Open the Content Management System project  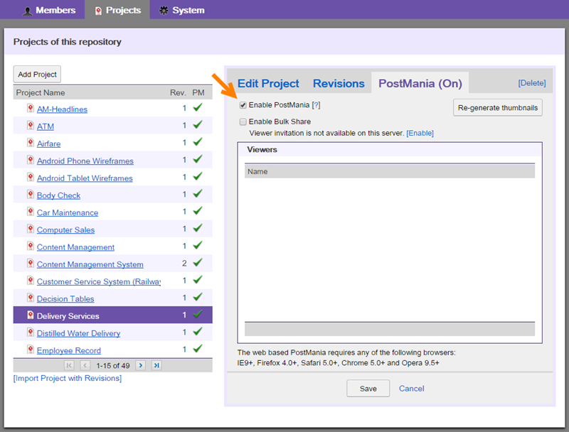click(90, 264)
